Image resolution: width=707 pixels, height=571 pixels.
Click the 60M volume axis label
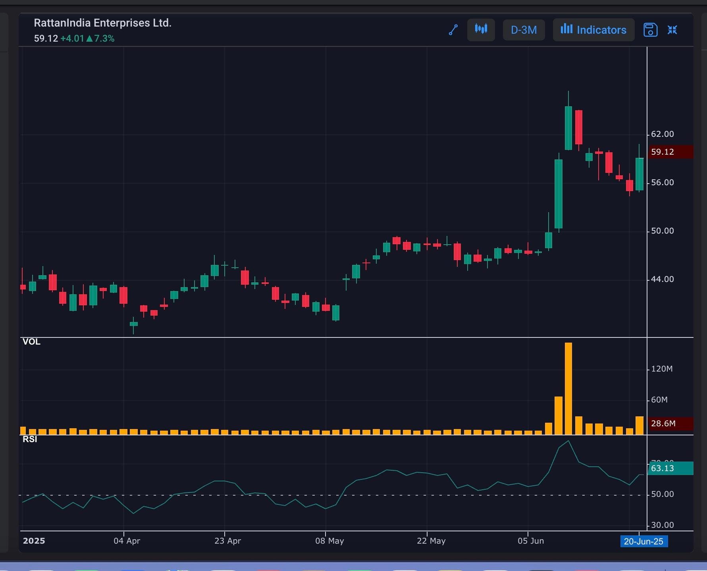tap(659, 400)
